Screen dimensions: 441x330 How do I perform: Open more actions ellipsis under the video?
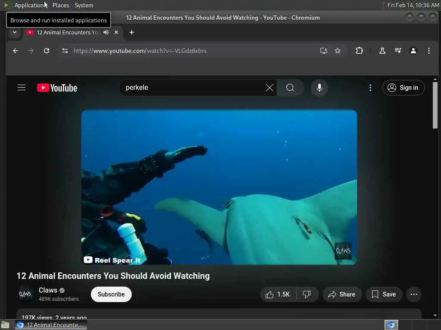(x=414, y=294)
